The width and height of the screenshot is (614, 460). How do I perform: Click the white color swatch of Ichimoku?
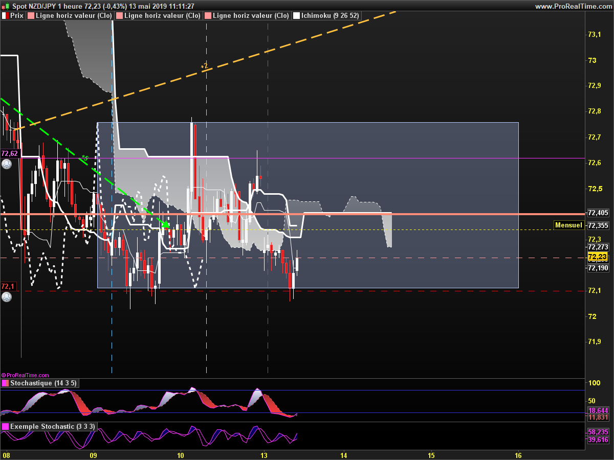point(296,16)
